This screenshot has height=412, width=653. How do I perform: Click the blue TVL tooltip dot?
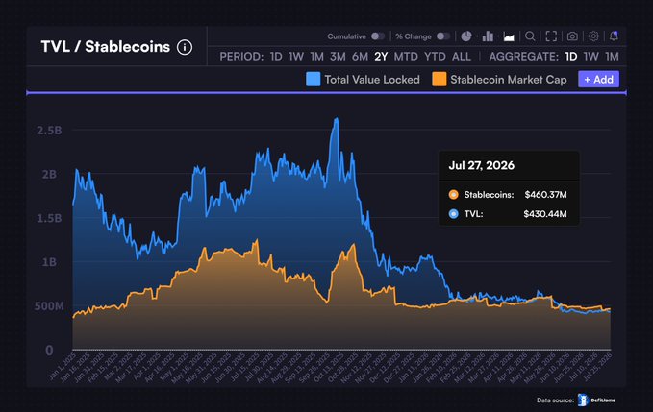coord(454,214)
